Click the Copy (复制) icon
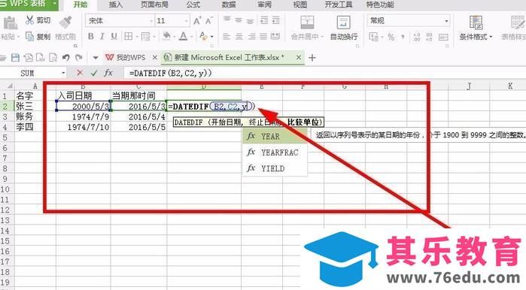The height and width of the screenshot is (290, 526). click(29, 36)
